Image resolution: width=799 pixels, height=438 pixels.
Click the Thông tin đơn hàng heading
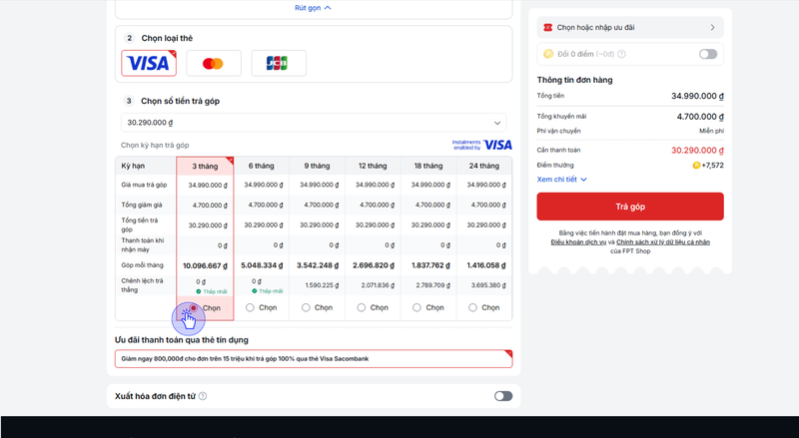pyautogui.click(x=575, y=80)
